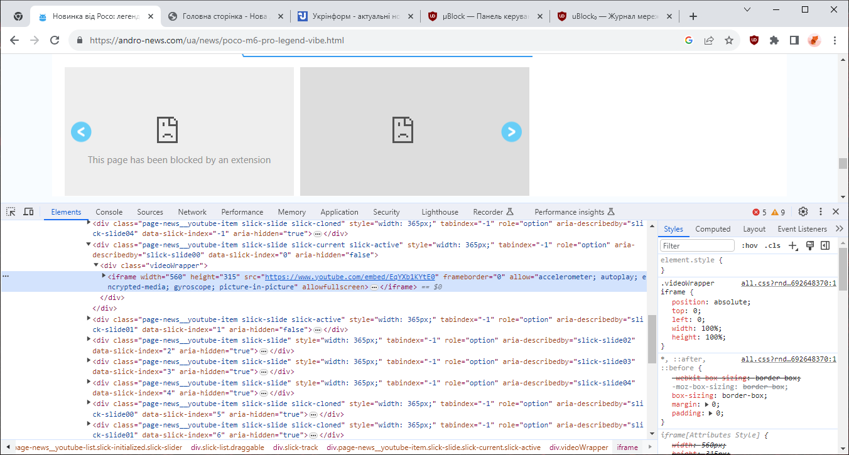The height and width of the screenshot is (455, 849).
Task: Click the Google icon in the address bar
Action: coord(689,40)
